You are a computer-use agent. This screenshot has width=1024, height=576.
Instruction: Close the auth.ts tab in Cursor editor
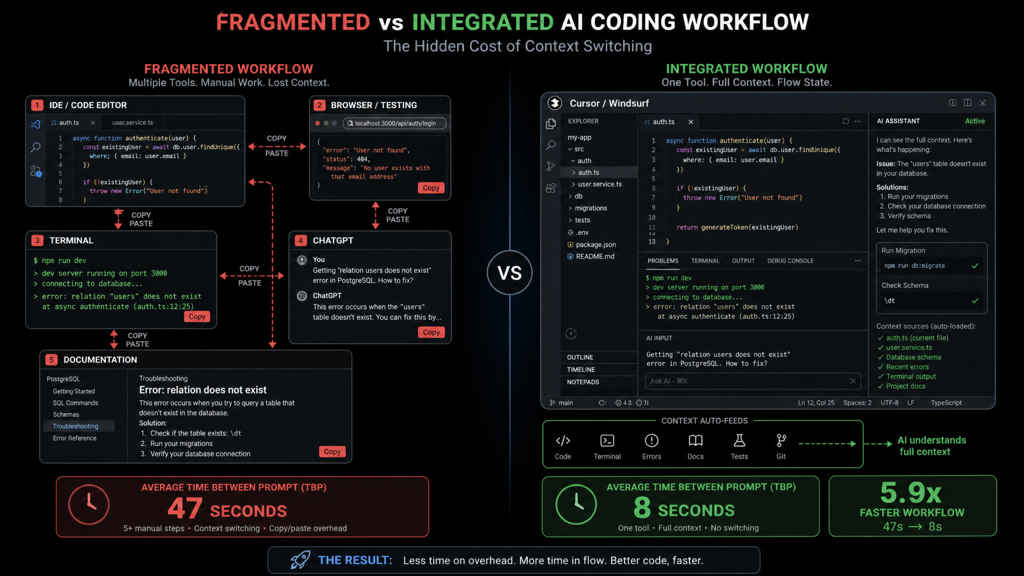[690, 122]
